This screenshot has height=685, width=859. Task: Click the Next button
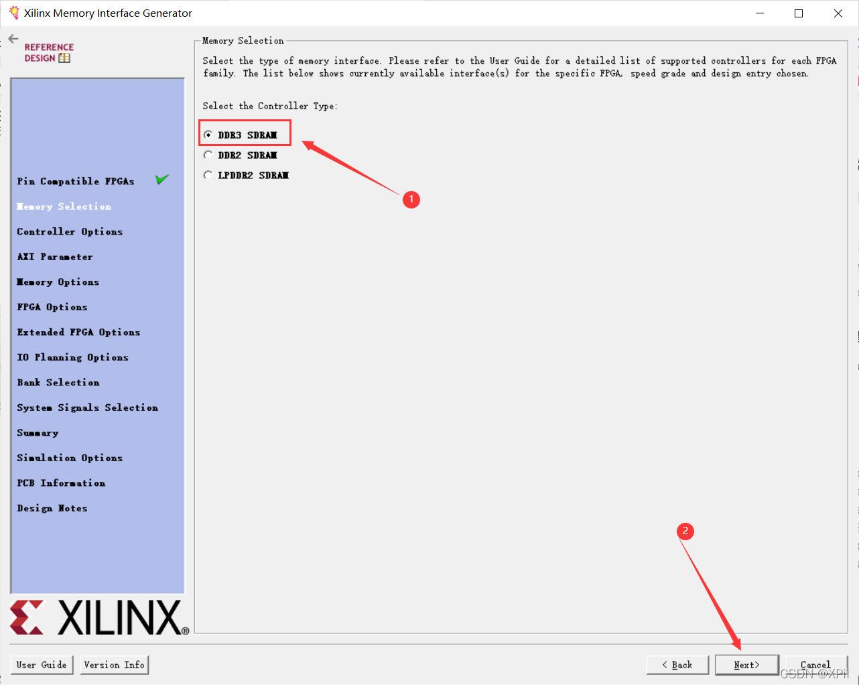tap(746, 665)
